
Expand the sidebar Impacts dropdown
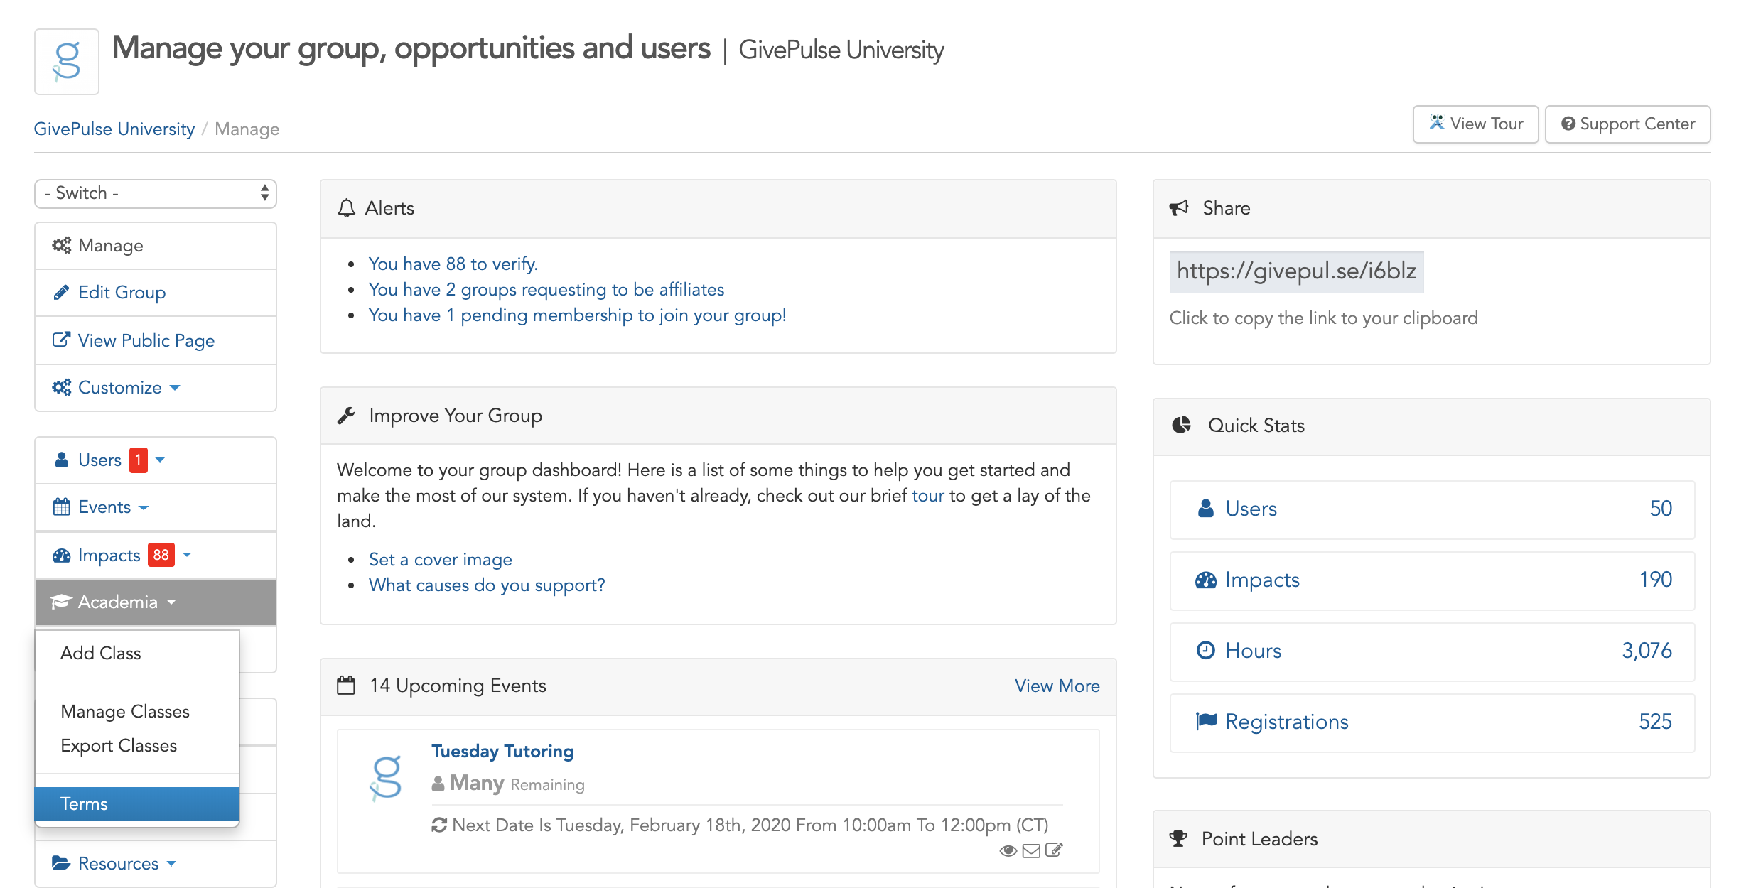pos(187,555)
